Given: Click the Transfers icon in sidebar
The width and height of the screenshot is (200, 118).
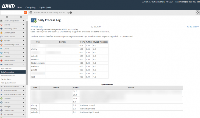Looking at the screenshot, I should pos(2,98).
